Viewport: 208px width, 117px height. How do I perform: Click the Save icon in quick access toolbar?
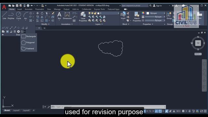tap(17, 6)
